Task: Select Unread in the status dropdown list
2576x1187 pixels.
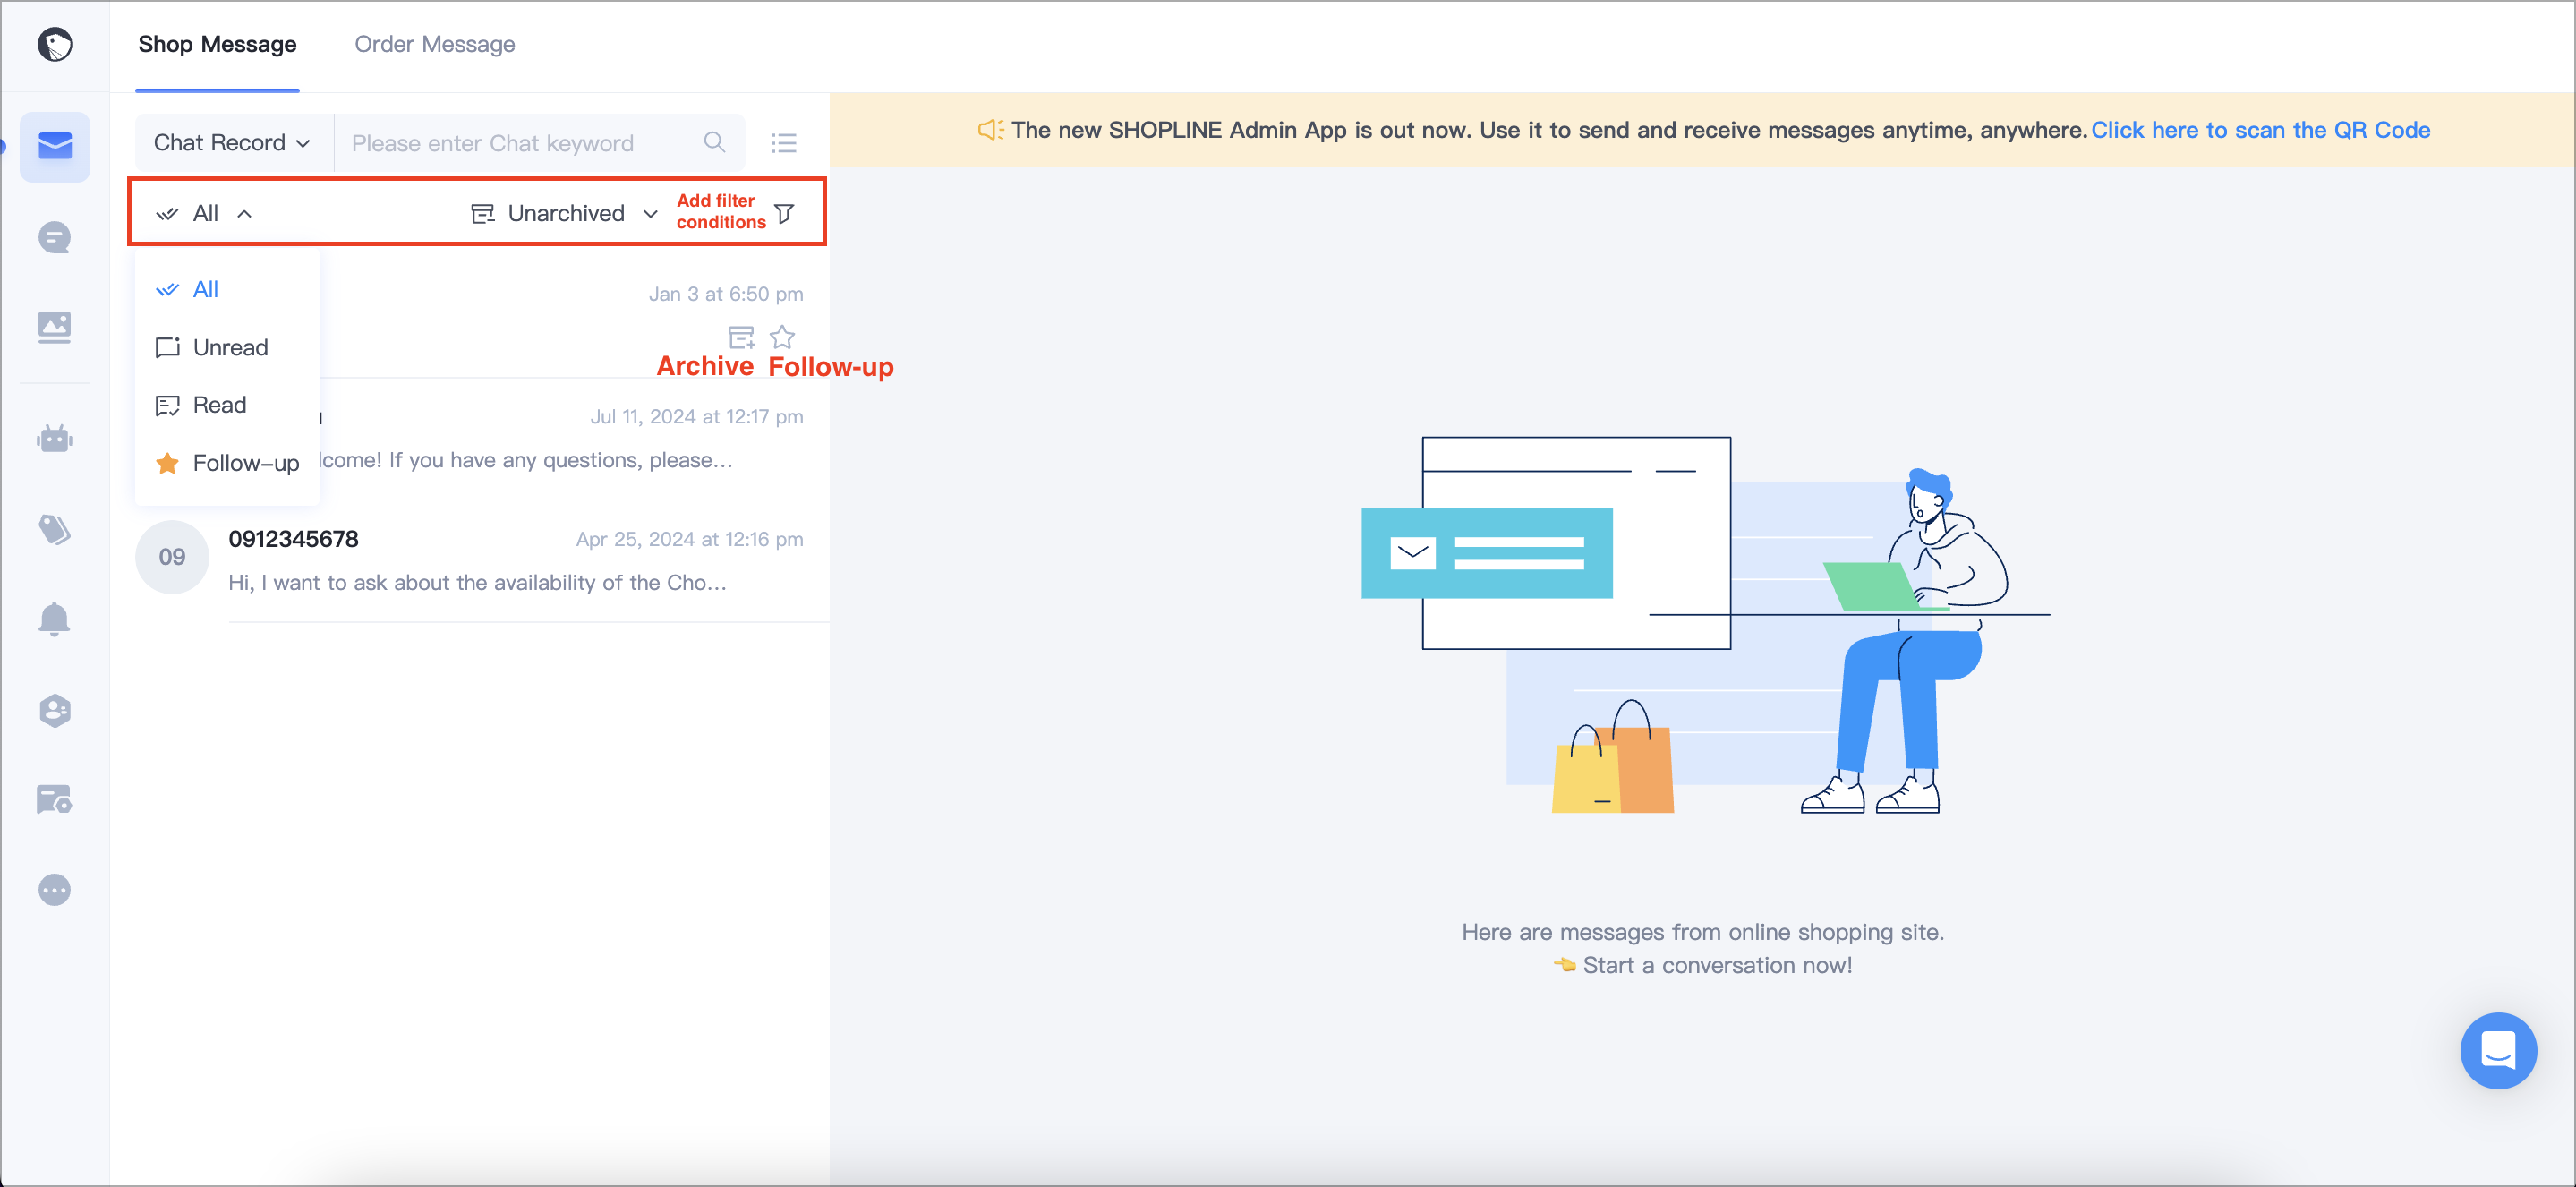Action: 227,347
